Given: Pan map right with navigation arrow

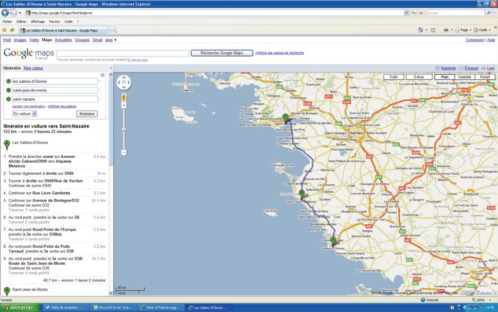Looking at the screenshot, I should pyautogui.click(x=128, y=82).
